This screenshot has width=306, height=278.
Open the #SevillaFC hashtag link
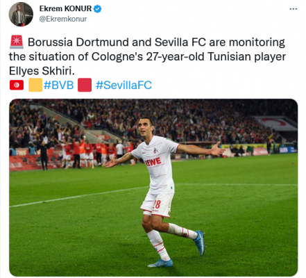click(124, 85)
